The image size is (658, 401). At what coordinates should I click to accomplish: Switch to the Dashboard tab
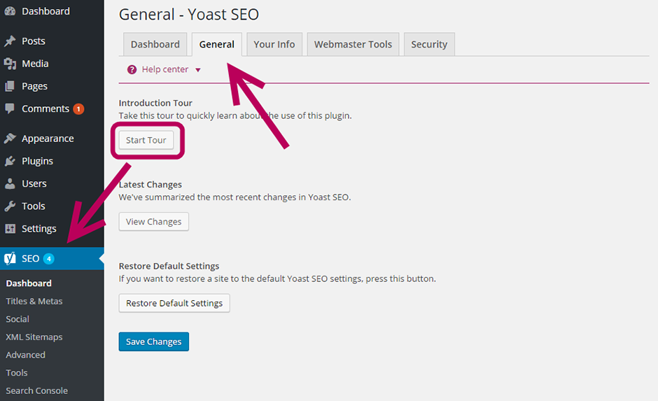coord(155,45)
